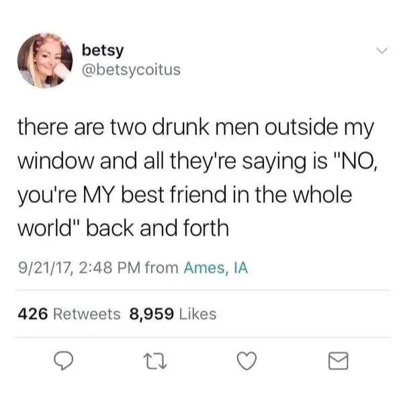Open the Ames, IA location link

(216, 268)
